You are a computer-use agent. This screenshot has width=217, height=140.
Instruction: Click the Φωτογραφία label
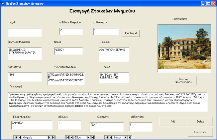tap(179, 19)
